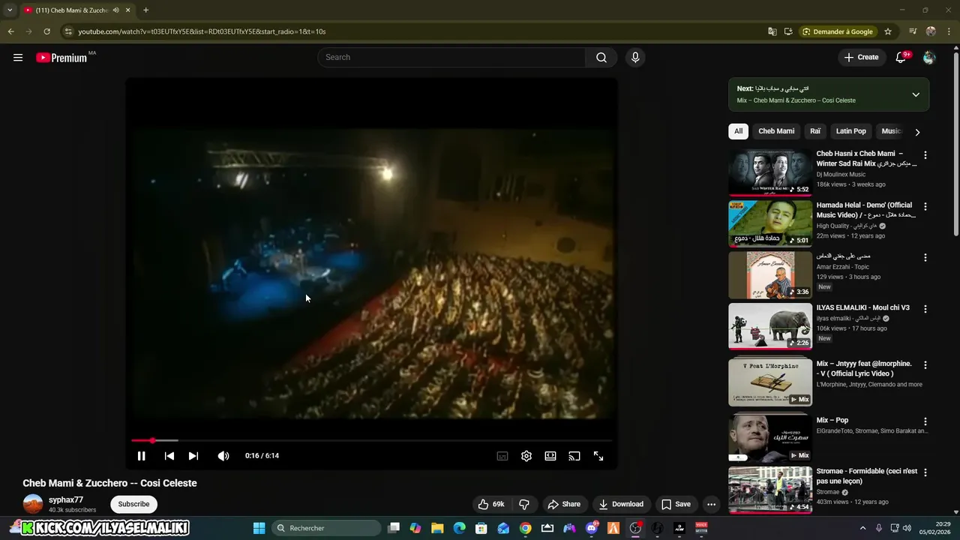Open syphax77 channel avatar

pyautogui.click(x=33, y=504)
